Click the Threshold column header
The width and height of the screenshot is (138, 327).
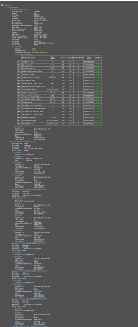79,58
